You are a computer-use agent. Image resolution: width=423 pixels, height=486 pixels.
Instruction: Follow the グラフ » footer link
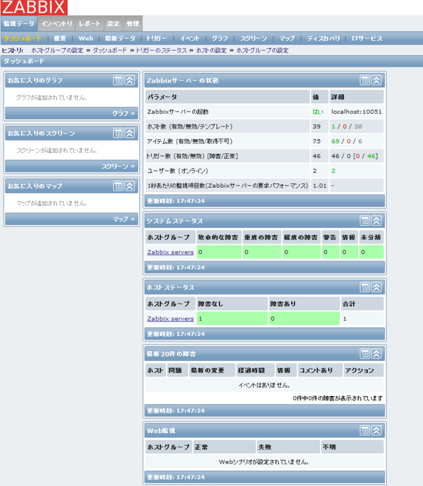tap(123, 114)
